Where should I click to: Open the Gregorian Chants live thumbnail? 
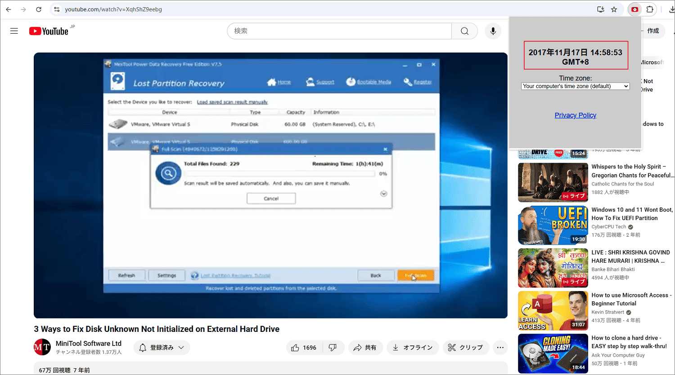553,182
